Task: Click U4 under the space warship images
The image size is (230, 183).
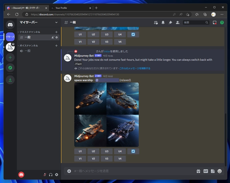Action: click(120, 151)
